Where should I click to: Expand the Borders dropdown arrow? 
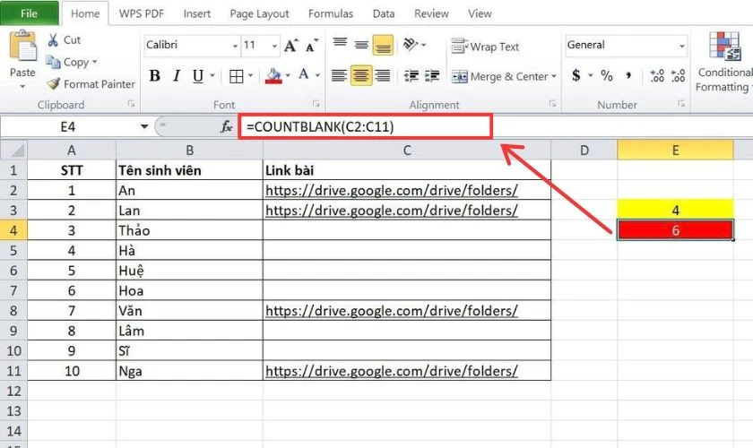click(250, 76)
